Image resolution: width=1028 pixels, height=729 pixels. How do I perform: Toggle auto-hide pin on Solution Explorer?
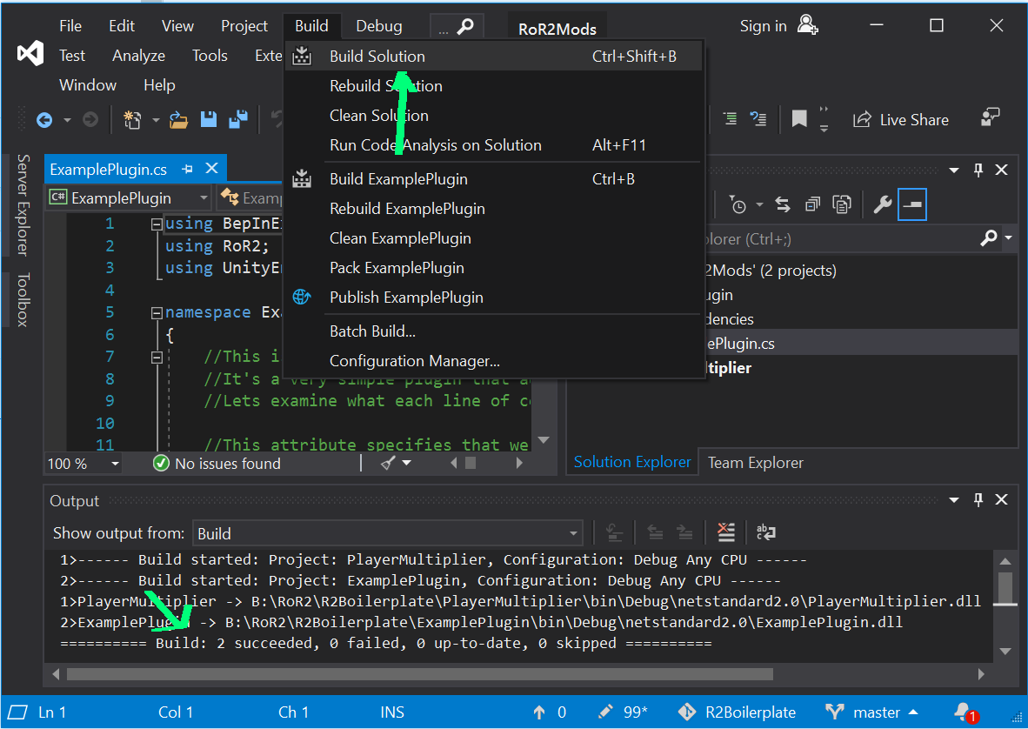[x=978, y=170]
